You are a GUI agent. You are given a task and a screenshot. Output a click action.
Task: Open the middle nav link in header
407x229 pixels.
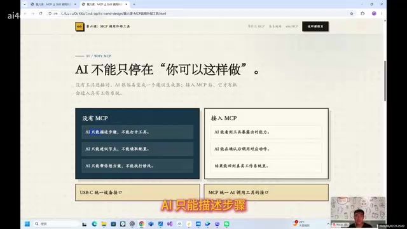click(275, 27)
